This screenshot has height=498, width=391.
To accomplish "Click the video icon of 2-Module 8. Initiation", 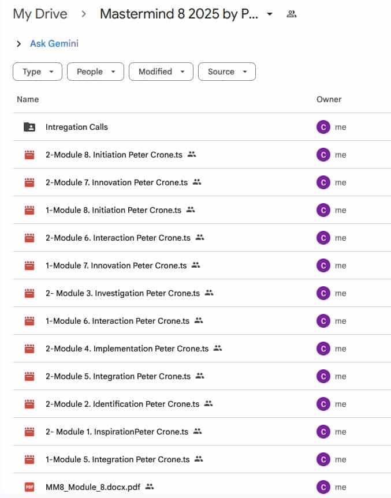I will point(29,155).
